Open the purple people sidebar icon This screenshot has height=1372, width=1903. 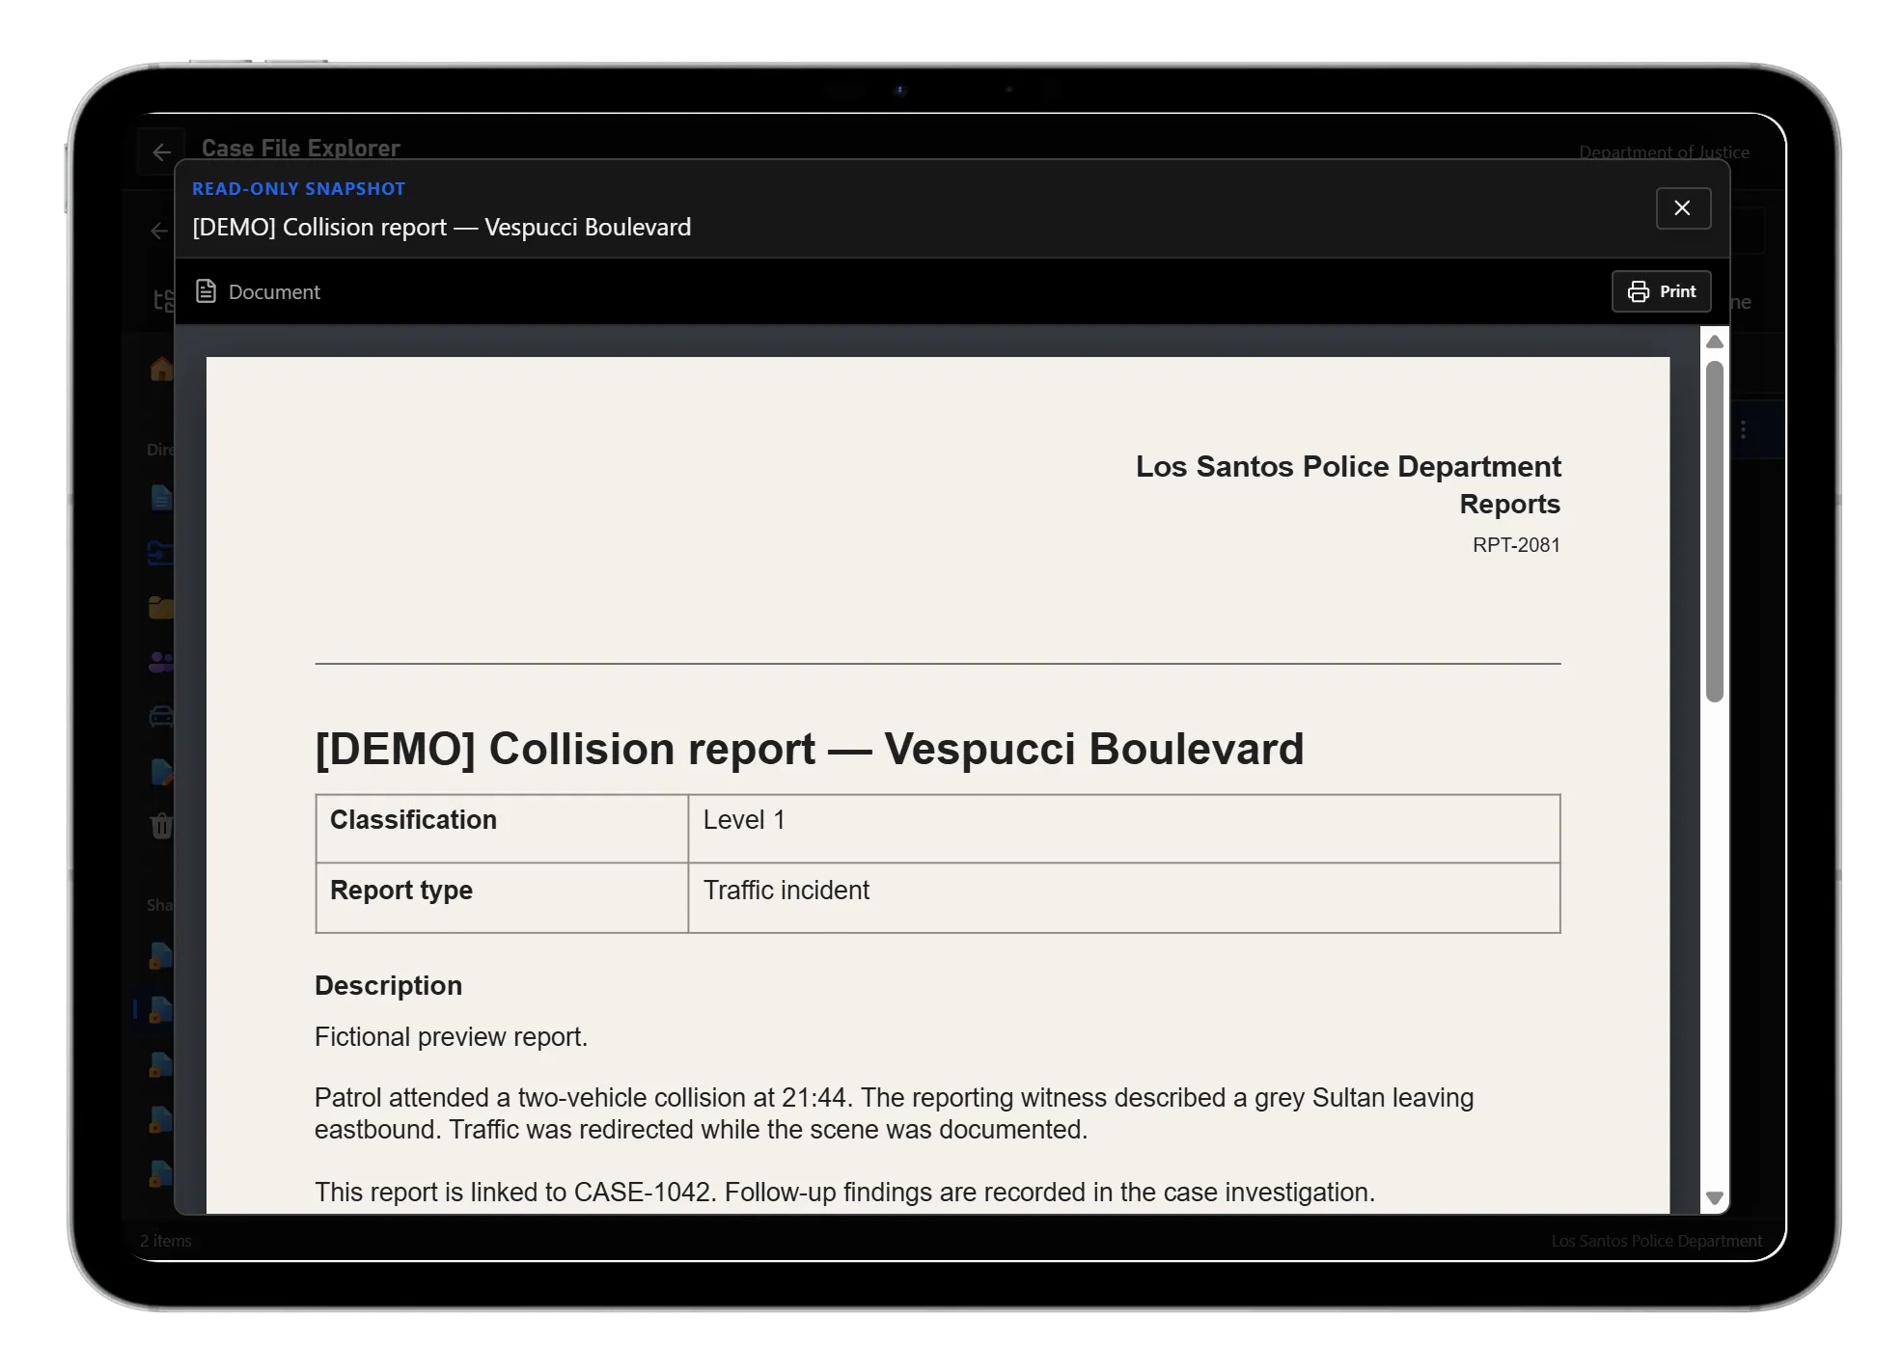pyautogui.click(x=161, y=662)
